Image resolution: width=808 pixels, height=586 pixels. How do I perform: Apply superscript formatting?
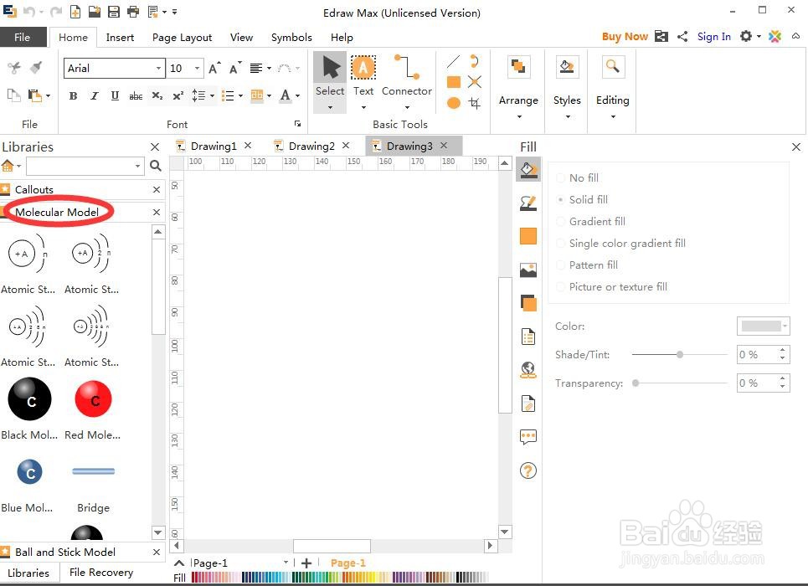(178, 95)
